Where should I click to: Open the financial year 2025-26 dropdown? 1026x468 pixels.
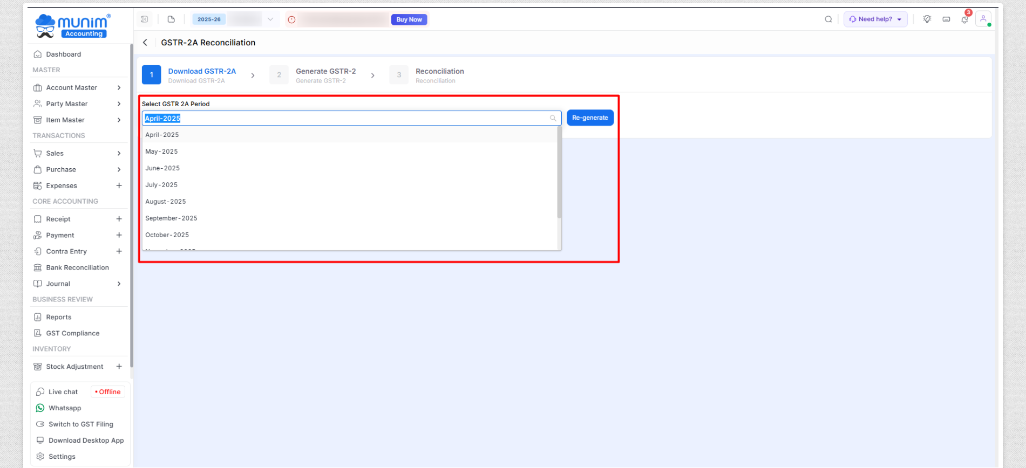coord(270,19)
